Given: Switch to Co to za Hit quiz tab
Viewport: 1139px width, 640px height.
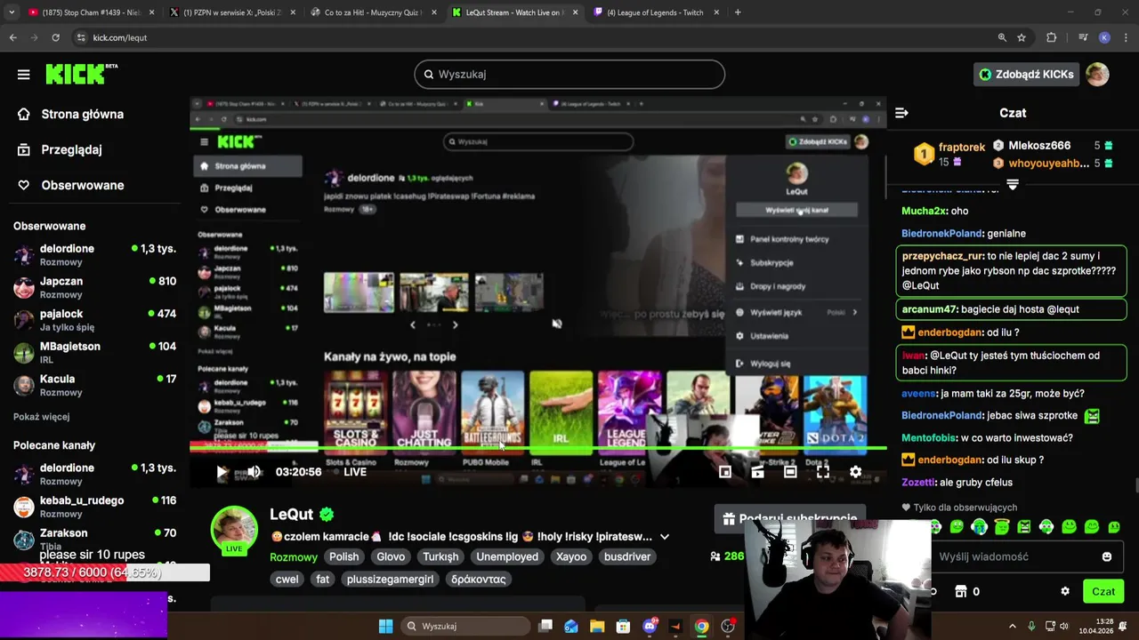Looking at the screenshot, I should pos(374,12).
